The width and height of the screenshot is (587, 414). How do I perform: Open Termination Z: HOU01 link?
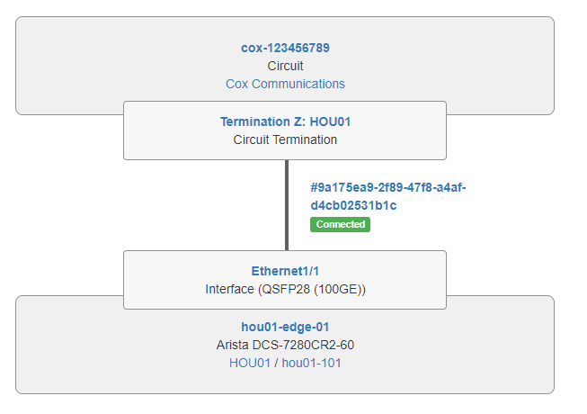tap(285, 121)
